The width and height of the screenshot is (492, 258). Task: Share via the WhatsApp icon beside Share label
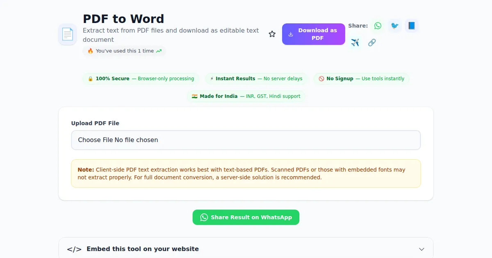click(378, 26)
